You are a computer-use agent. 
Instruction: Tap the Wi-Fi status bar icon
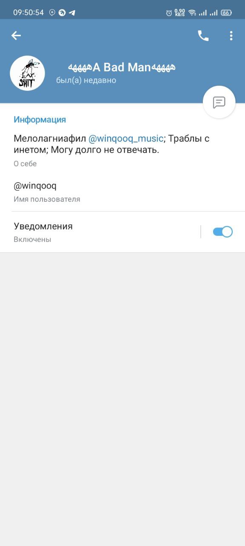click(x=192, y=13)
